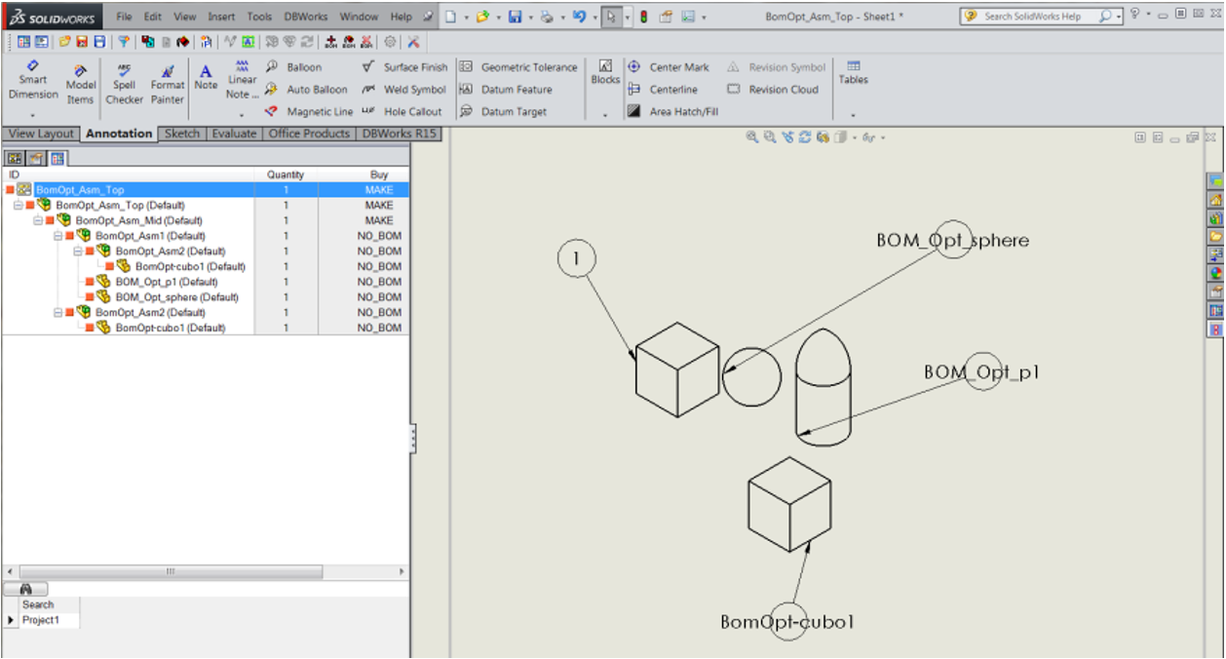Click the Zoom to Fit magnifier
The image size is (1226, 659).
tap(752, 137)
